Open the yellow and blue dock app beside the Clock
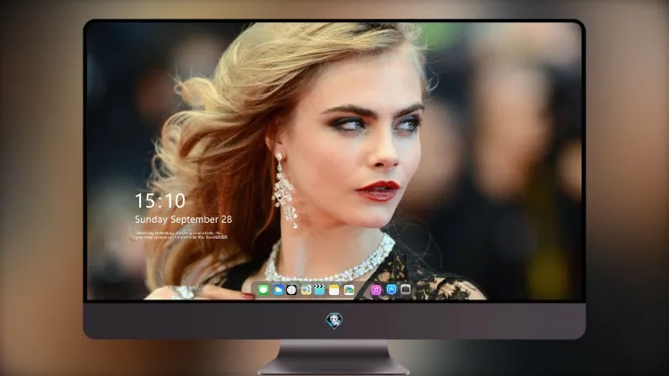Viewport: 669px width, 376px height. tap(305, 290)
